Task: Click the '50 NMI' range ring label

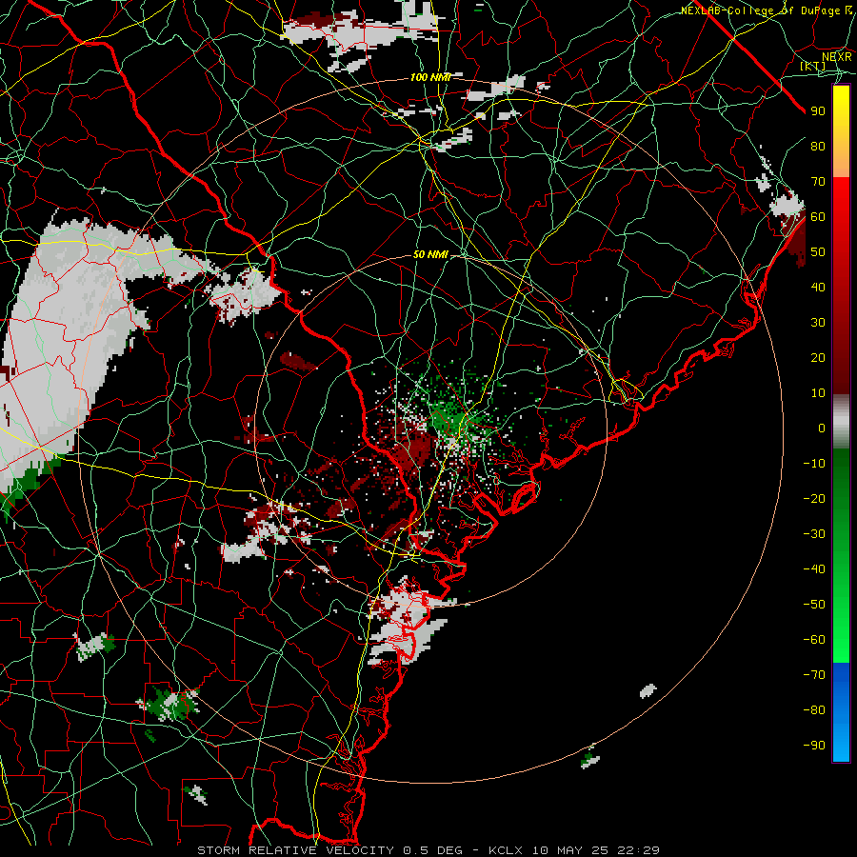Action: (430, 254)
